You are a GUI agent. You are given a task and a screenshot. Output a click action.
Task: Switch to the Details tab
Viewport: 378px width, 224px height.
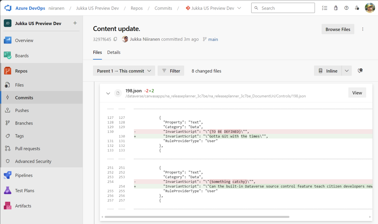pos(114,52)
